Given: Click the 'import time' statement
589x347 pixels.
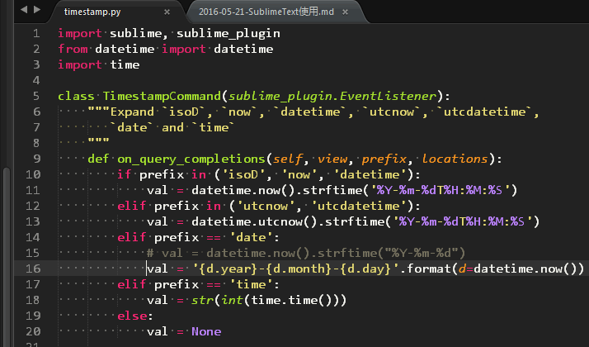Looking at the screenshot, I should pos(98,64).
